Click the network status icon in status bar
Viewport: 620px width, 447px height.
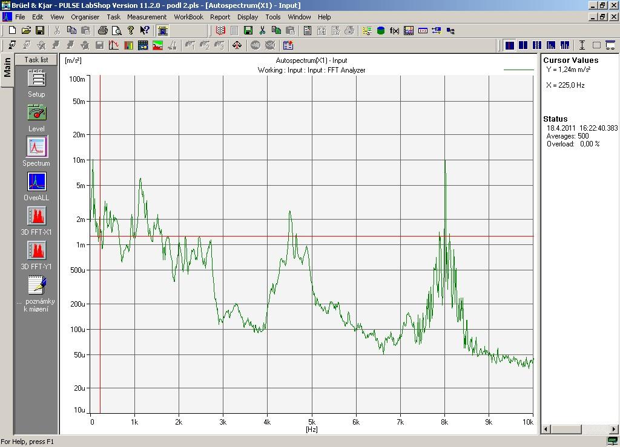[612, 441]
